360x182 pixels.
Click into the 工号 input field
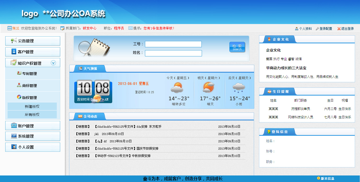click(173, 44)
